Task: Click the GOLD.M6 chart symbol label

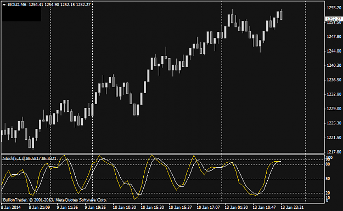Action: (17, 4)
